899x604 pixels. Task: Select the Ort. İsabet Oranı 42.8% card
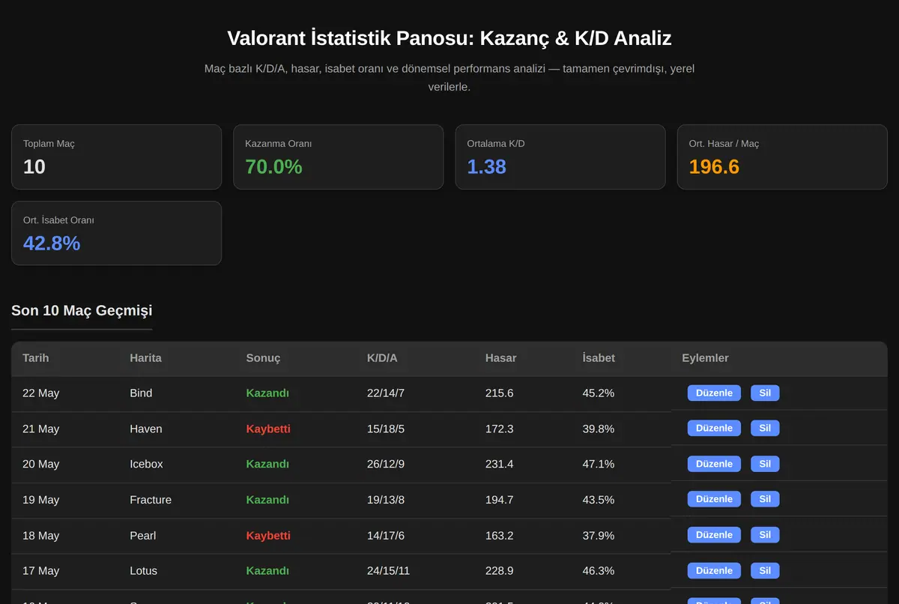(x=116, y=233)
